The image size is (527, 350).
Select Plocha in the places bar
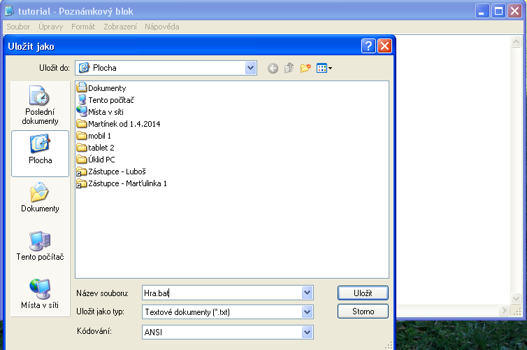40,150
